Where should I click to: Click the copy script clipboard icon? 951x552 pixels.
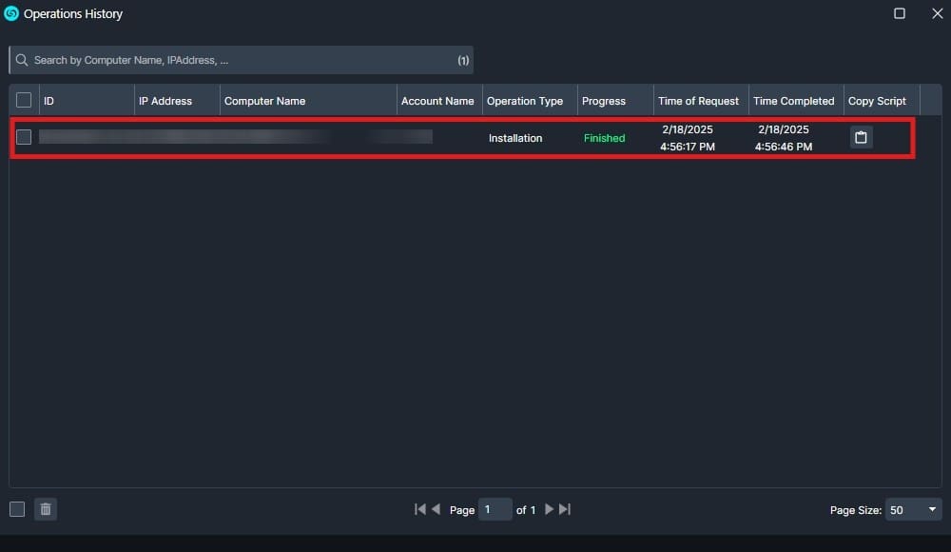[x=861, y=138]
